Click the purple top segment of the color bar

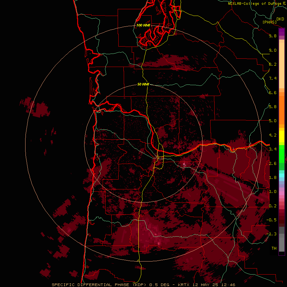tap(282, 32)
